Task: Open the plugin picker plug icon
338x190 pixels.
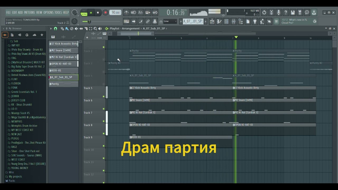Action: coord(255,21)
